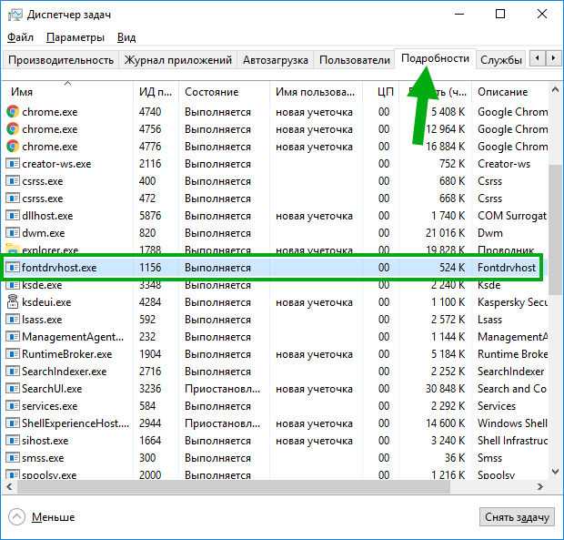Click PID cell 1904
564x540 pixels.
pos(150,354)
